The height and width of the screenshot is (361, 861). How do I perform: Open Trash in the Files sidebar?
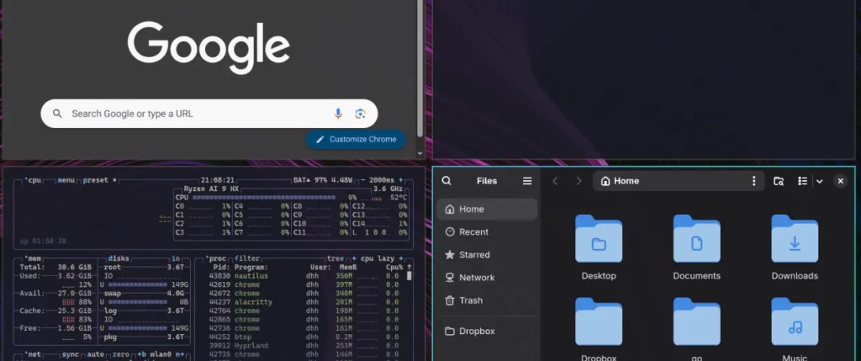pos(487,300)
